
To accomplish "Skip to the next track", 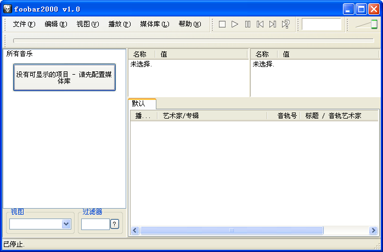I will [273, 24].
